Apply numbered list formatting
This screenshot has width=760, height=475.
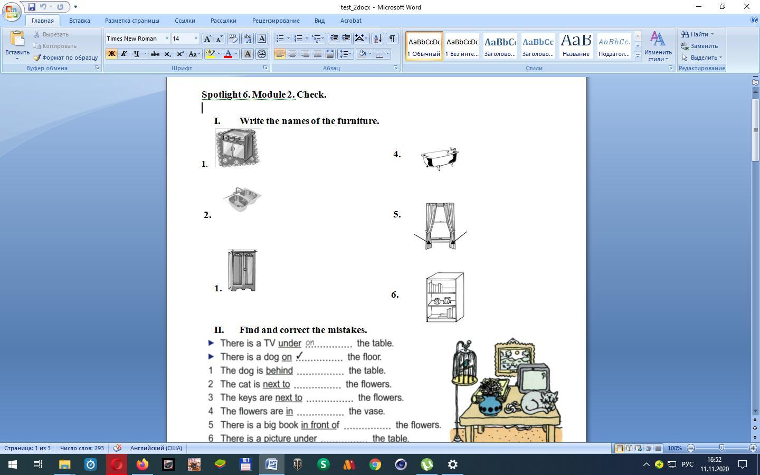coord(298,39)
